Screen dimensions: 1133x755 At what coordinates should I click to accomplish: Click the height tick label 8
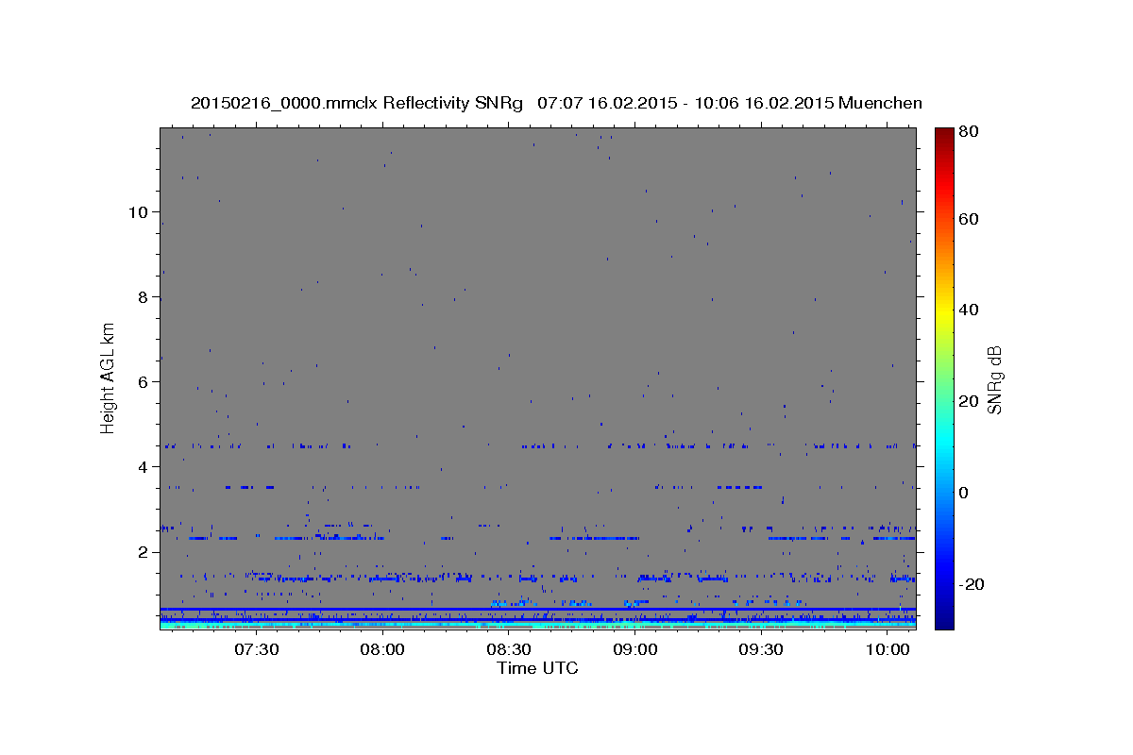click(x=142, y=297)
